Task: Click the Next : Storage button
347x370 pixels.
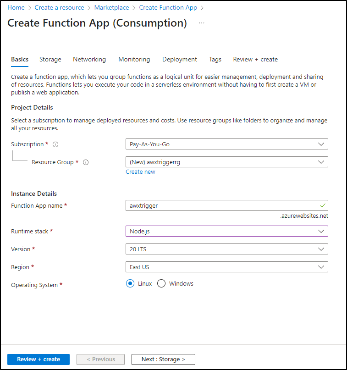Action: [x=163, y=359]
